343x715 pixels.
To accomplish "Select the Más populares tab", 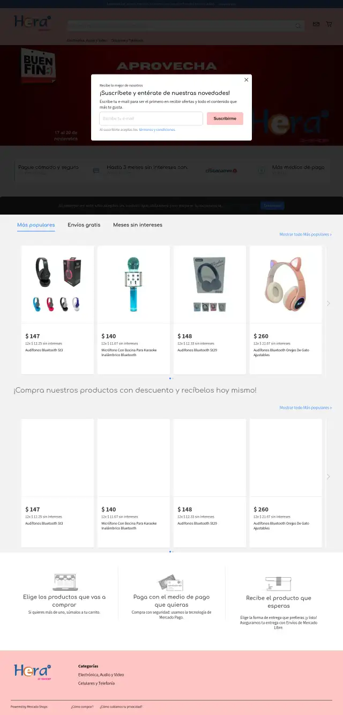I will 36,225.
